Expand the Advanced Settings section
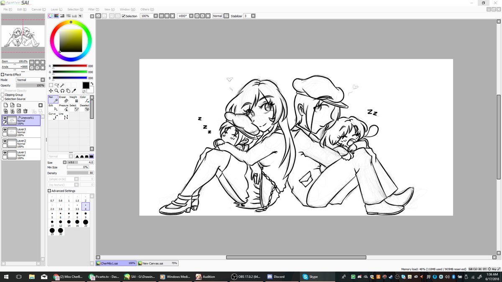Screen dimensions: 502x282 coord(49,191)
